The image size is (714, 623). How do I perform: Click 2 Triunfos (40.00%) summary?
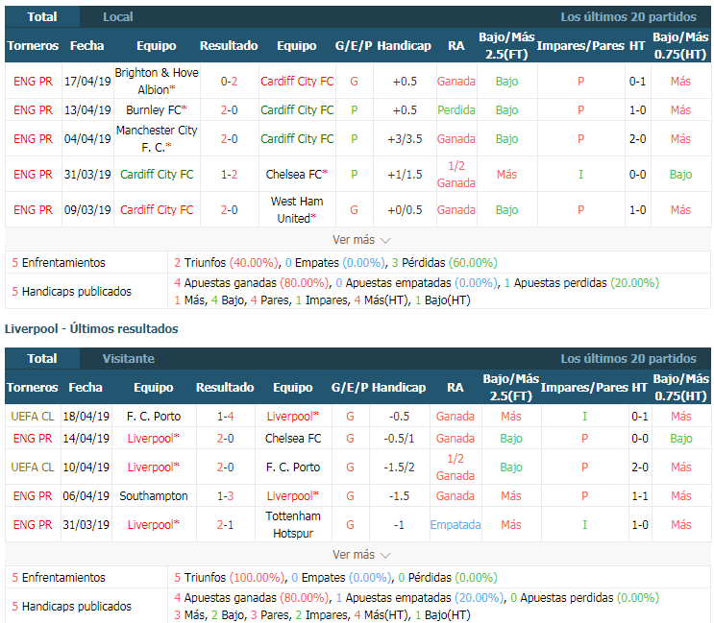[227, 262]
